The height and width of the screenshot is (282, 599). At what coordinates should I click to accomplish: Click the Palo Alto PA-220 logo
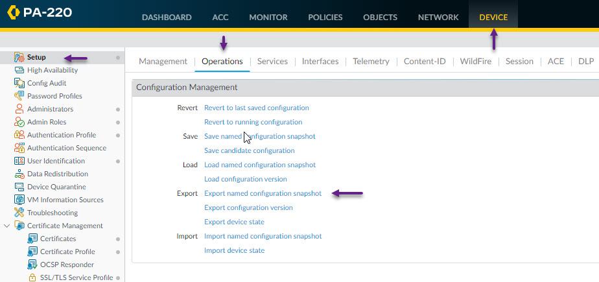pos(40,12)
